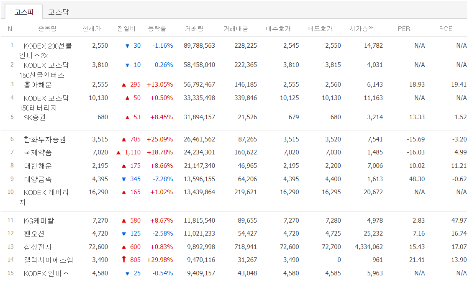Click the 등락률 column header

[x=157, y=28]
